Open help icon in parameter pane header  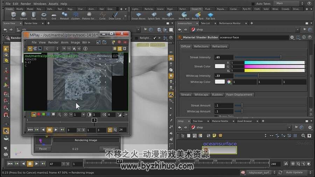[310, 37]
